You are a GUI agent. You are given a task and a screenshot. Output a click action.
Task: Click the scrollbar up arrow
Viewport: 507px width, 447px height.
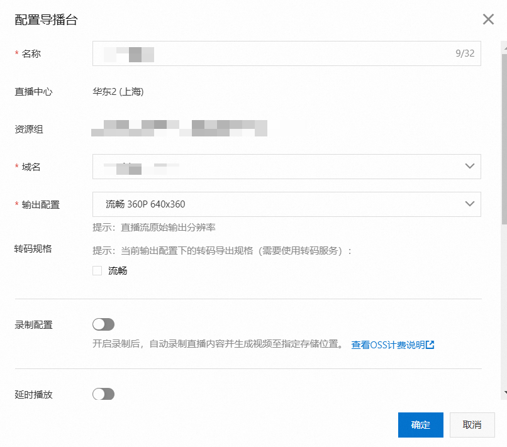[x=503, y=45]
